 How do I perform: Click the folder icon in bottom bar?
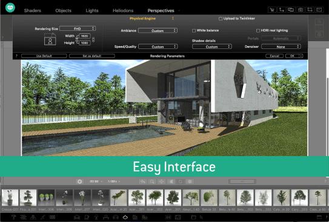[x=193, y=217]
